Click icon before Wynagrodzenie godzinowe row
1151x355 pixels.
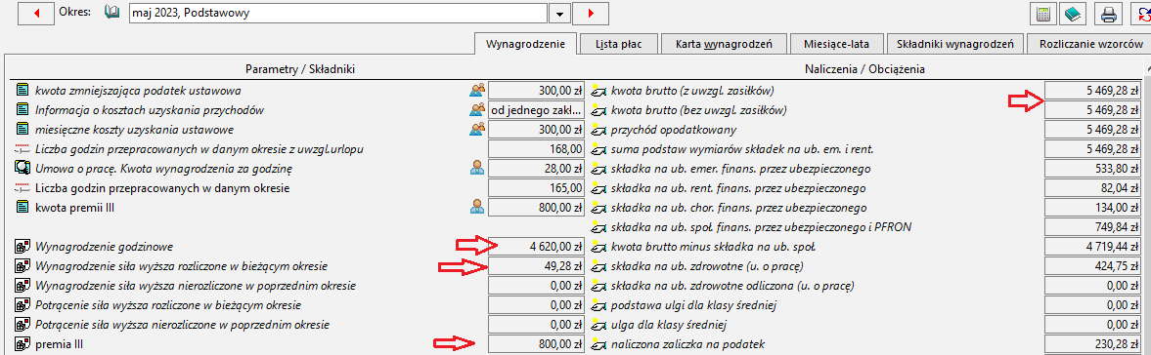click(22, 247)
